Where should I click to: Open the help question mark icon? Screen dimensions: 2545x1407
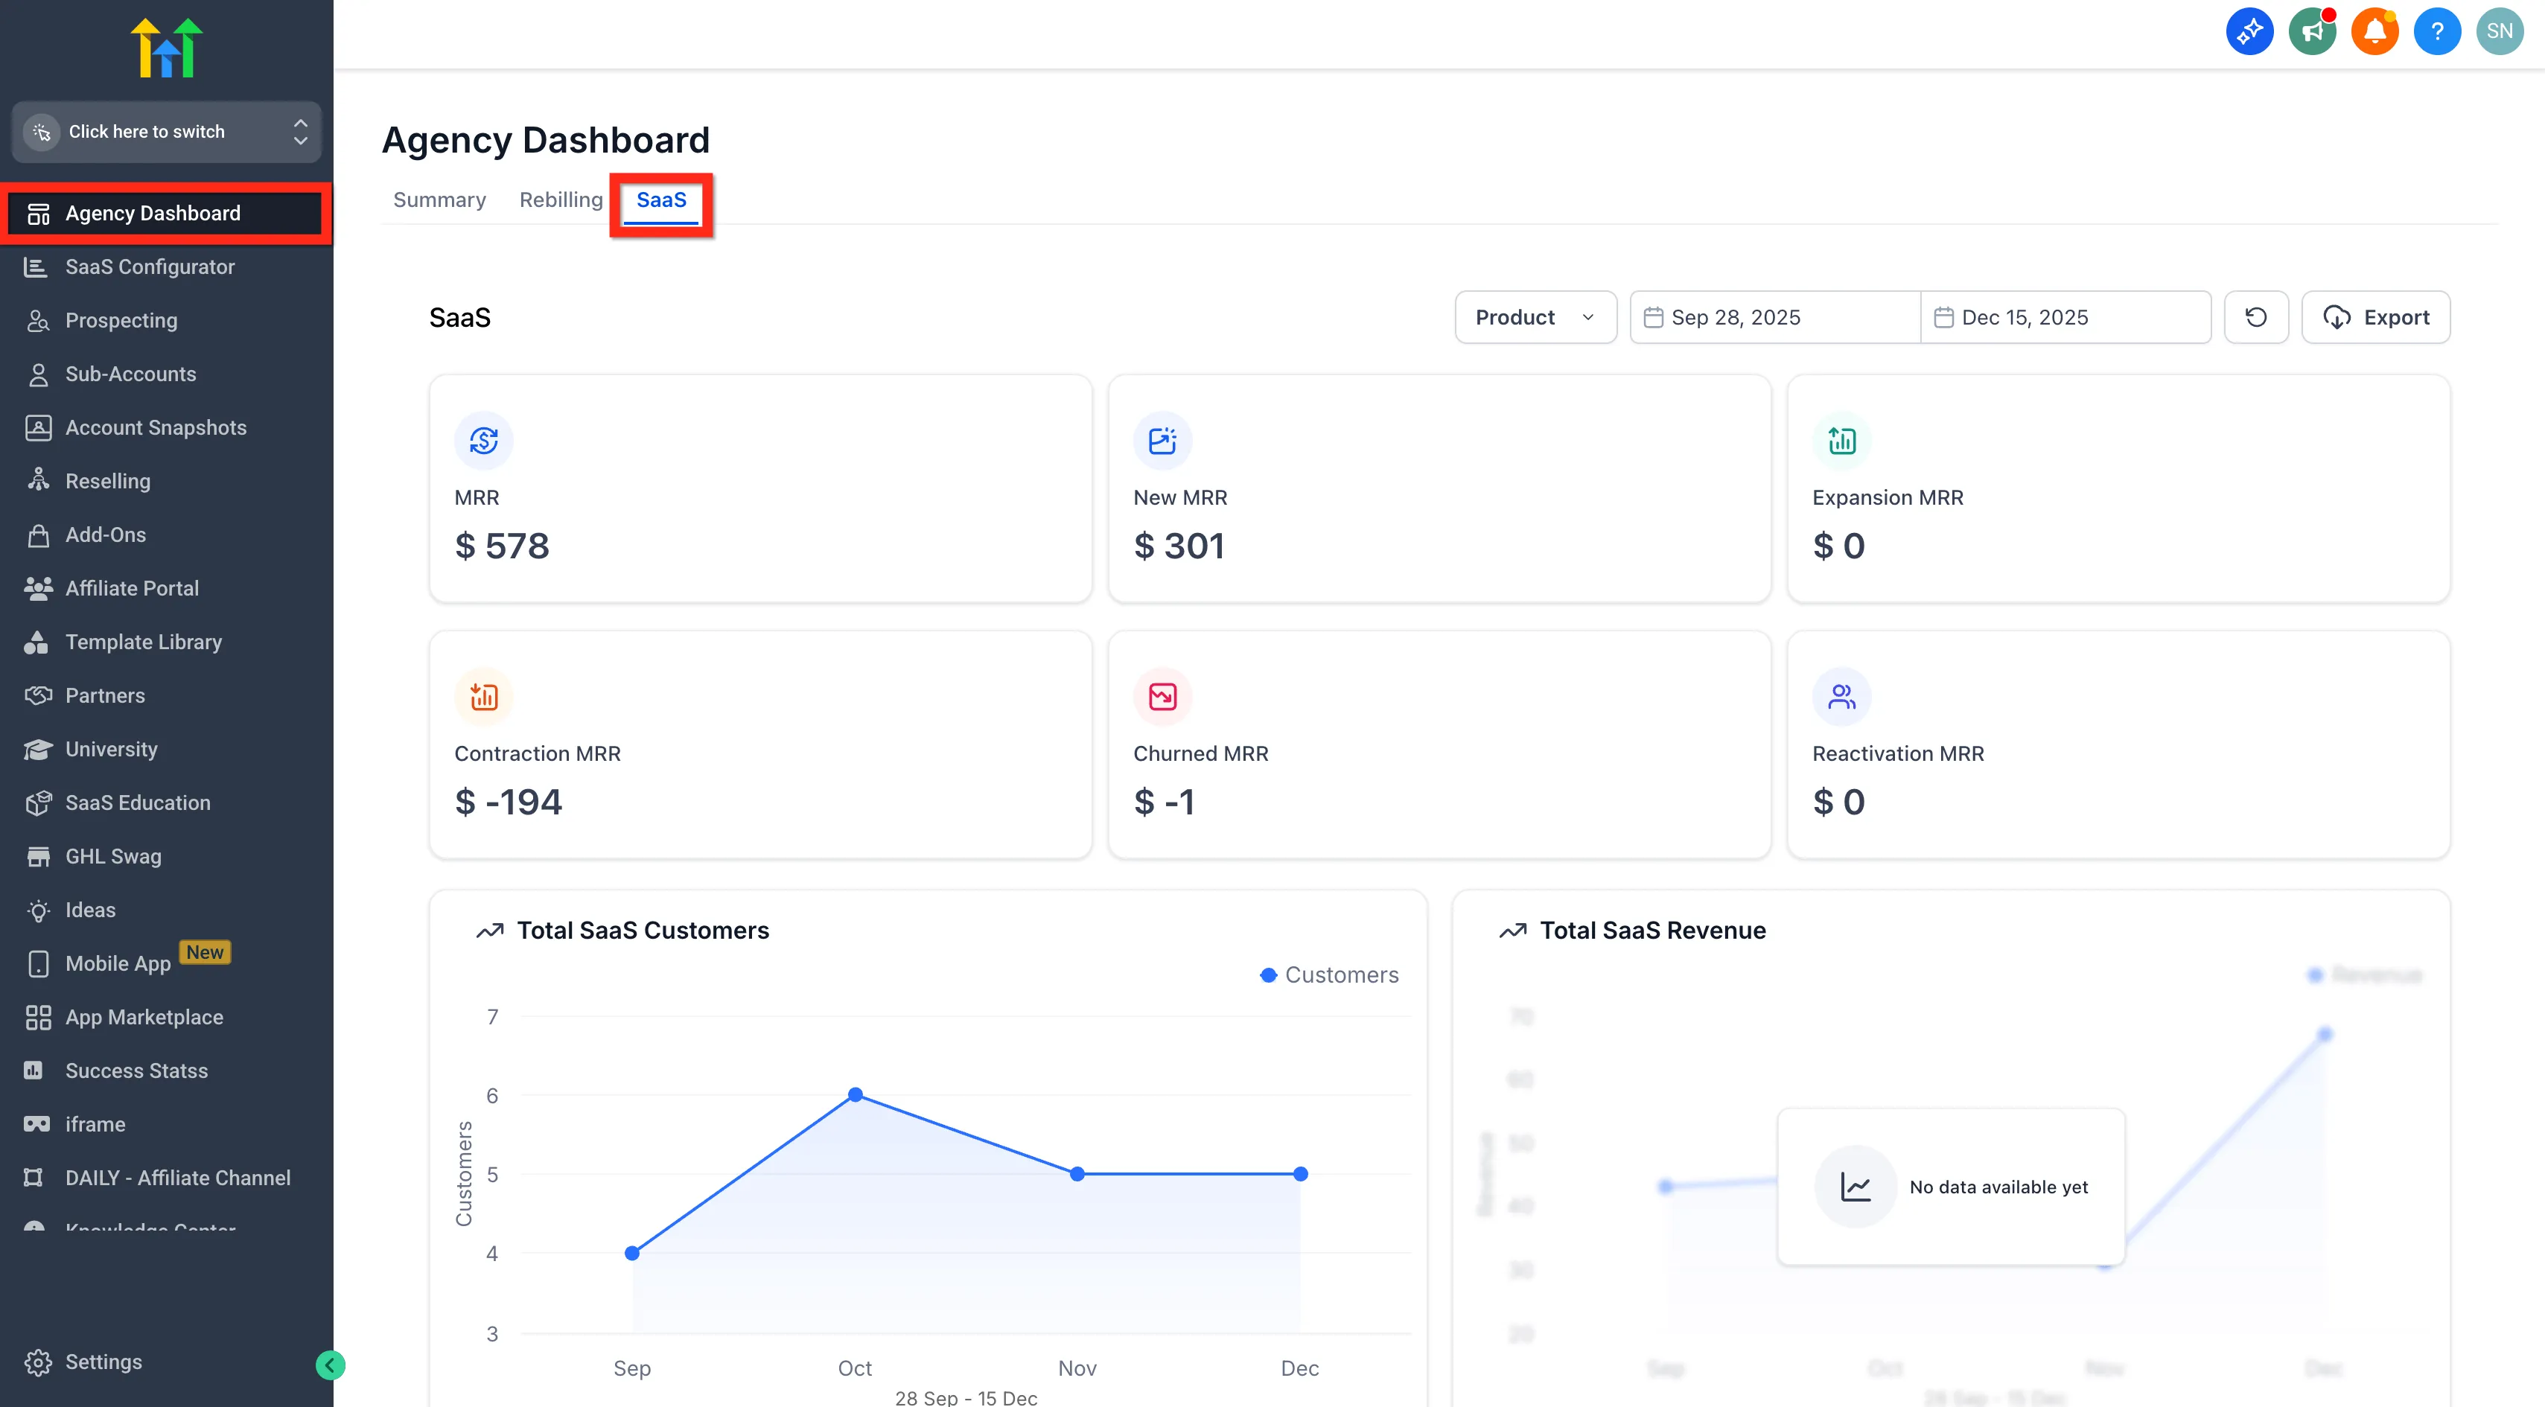(x=2437, y=31)
